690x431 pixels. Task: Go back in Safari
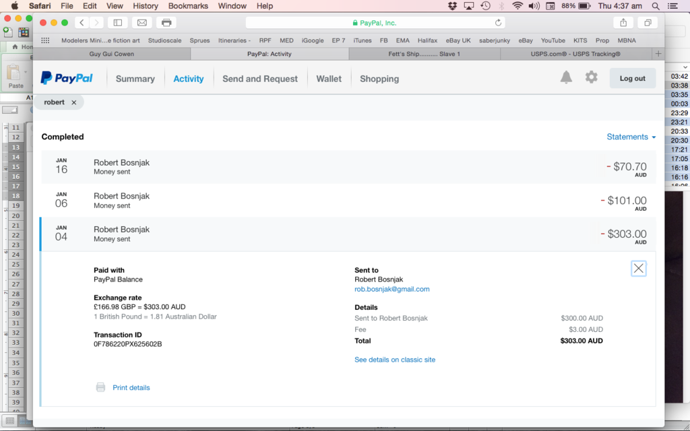click(82, 22)
